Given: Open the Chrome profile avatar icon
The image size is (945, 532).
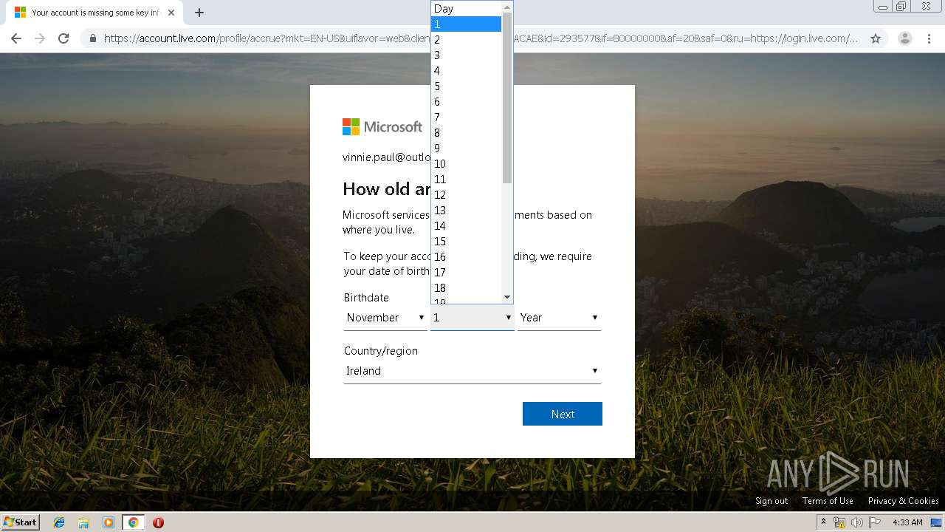Looking at the screenshot, I should click(x=905, y=38).
